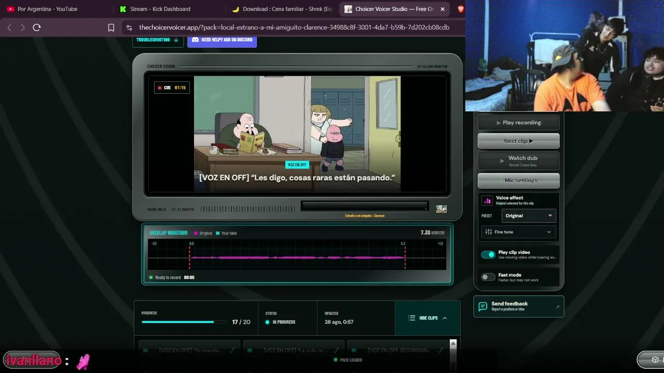Click the cartoon video in the monitor
Screen dimensions: 664x373
(297, 134)
